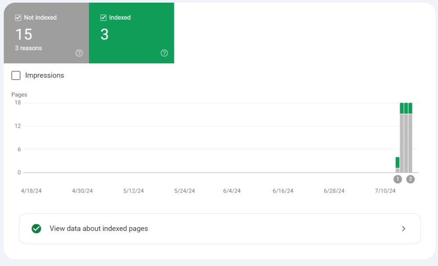The height and width of the screenshot is (266, 438).
Task: Click the Pages axis title
Action: point(19,94)
